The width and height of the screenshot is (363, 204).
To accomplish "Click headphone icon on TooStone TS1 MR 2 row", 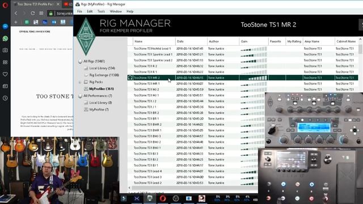I will point(130,78).
